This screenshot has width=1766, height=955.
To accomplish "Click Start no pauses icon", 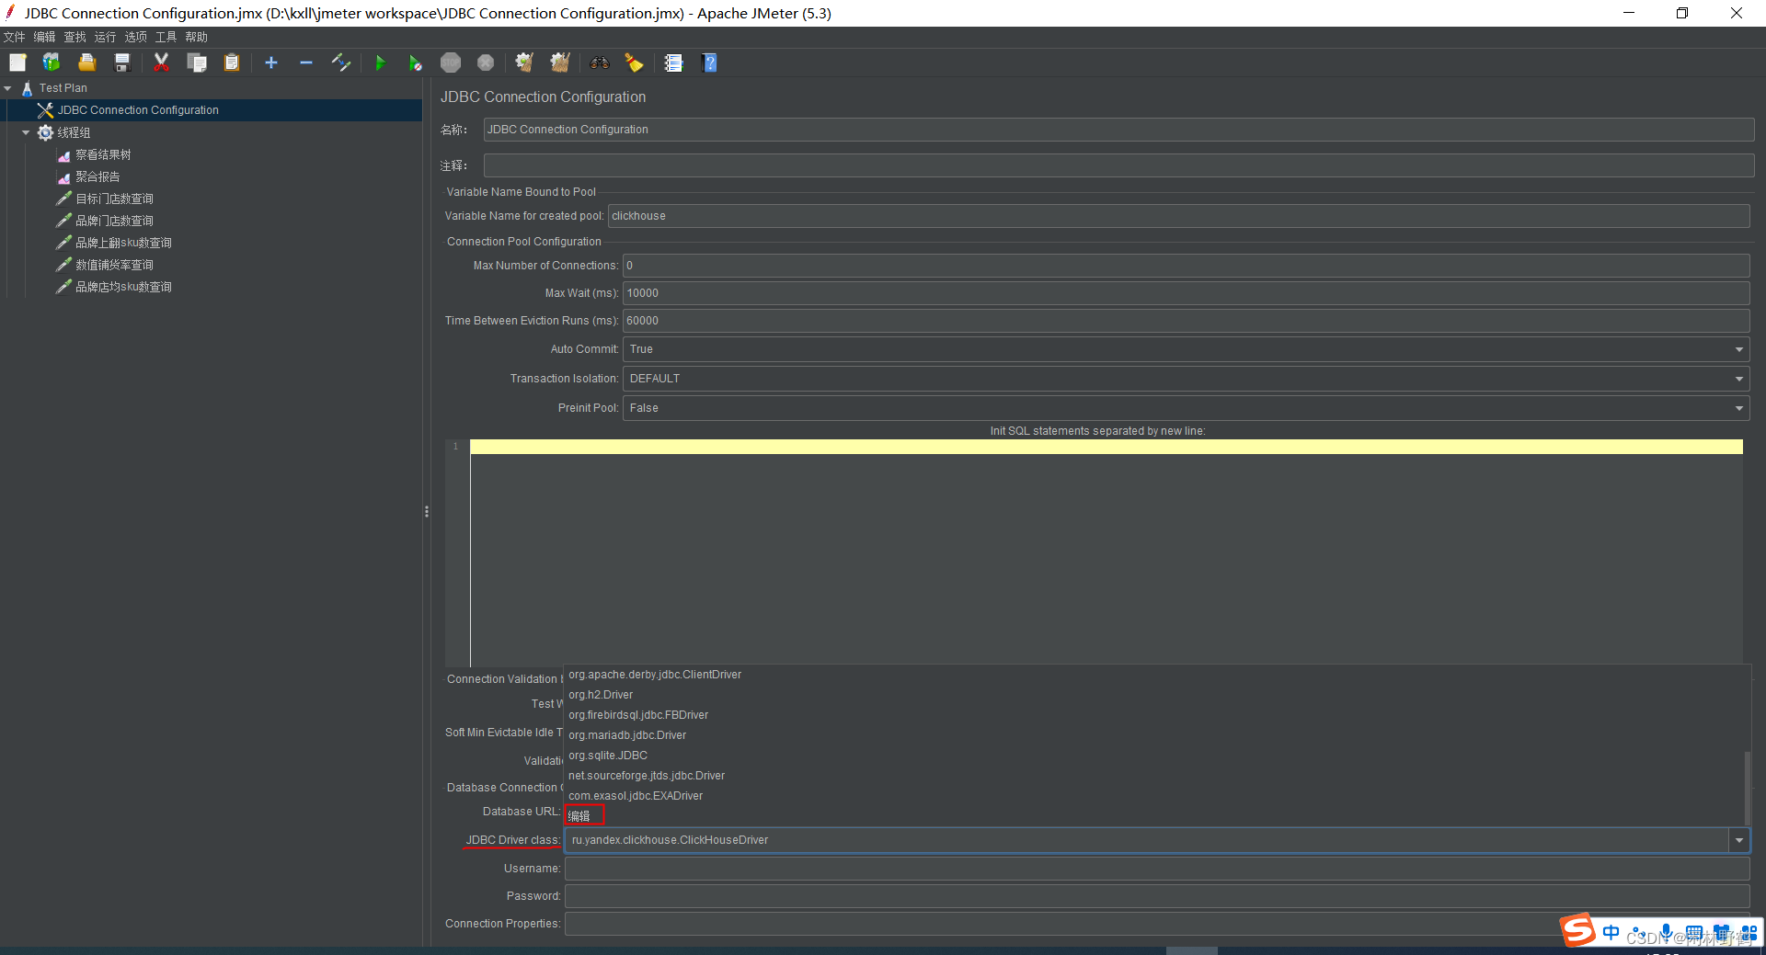I will (416, 63).
